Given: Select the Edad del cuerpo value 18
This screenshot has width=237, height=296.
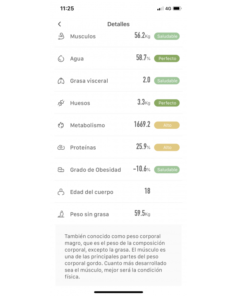Looking at the screenshot, I should 147,191.
